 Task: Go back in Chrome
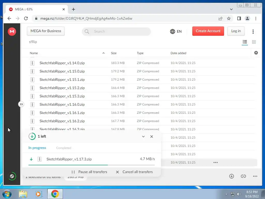coord(9,18)
